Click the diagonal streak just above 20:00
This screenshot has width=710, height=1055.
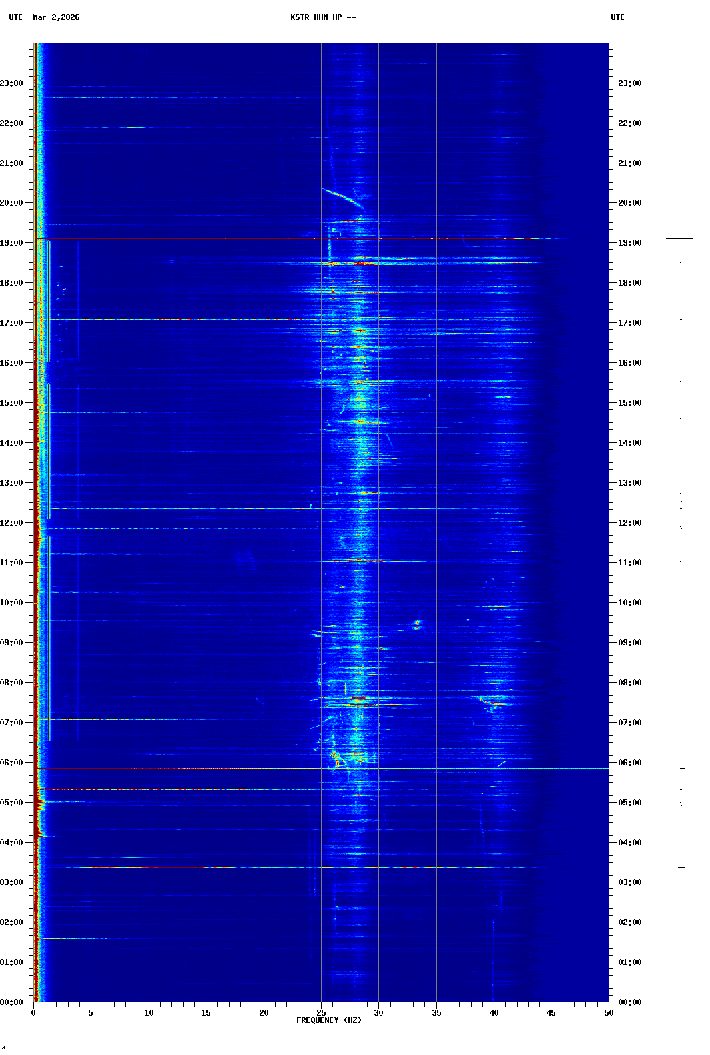[341, 196]
